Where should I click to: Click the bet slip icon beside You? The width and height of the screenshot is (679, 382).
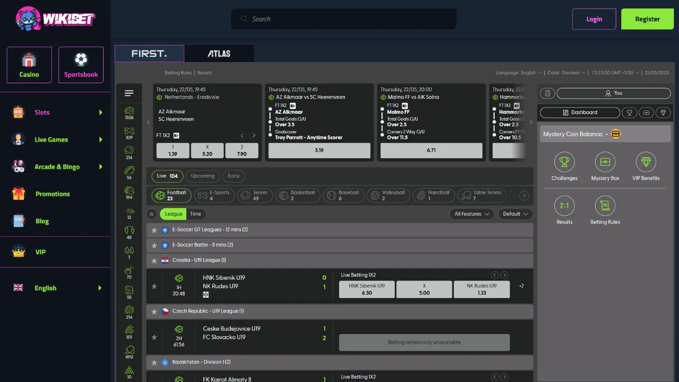547,93
